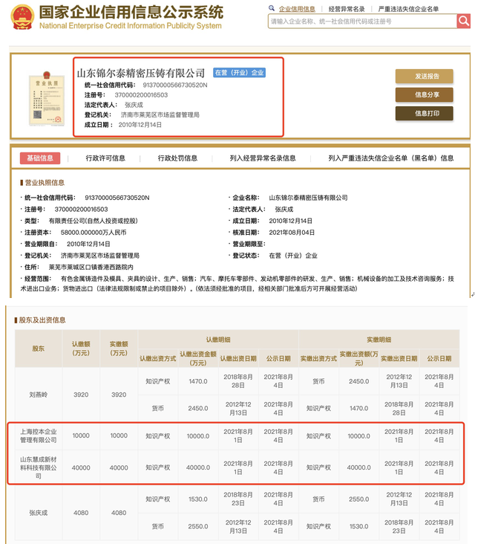Click the 核准日期 value 2021年08月04日
Image resolution: width=478 pixels, height=544 pixels.
coord(292,233)
